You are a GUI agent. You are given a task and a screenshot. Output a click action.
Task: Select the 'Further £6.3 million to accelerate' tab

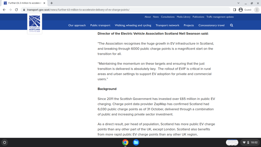25,3
